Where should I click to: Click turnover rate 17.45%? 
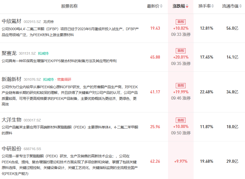coord(207,57)
